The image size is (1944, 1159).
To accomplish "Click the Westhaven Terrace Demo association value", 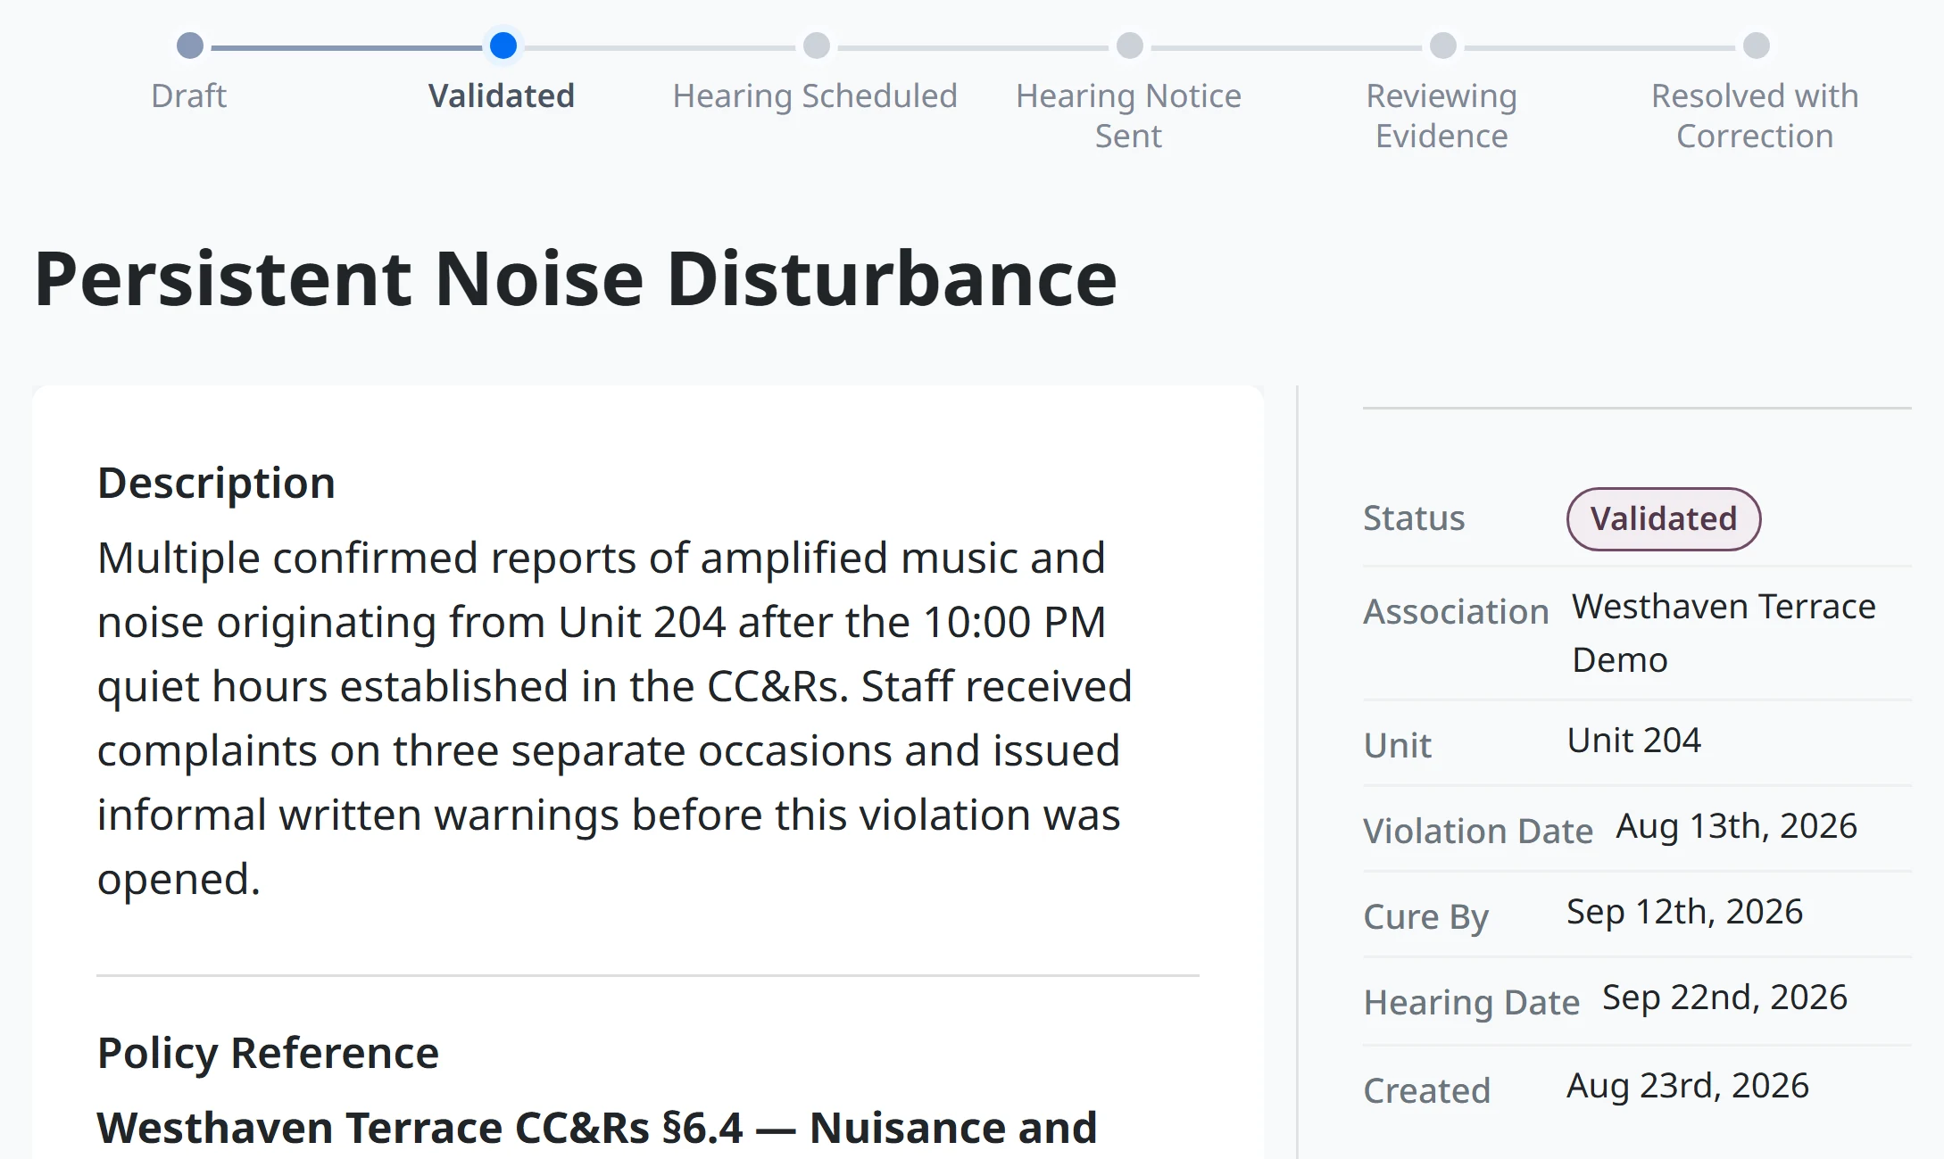I will [1724, 633].
